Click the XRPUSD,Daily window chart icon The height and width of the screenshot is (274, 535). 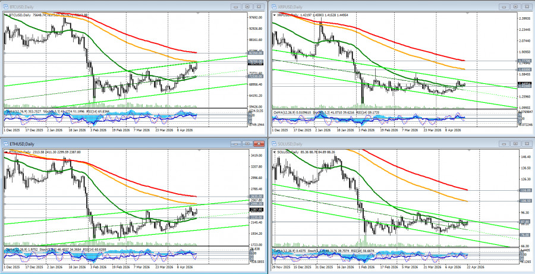tap(273, 7)
